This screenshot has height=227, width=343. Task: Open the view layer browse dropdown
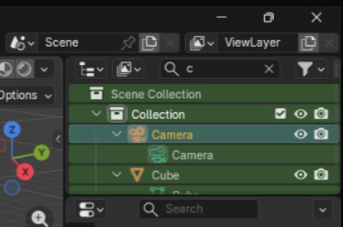pyautogui.click(x=202, y=42)
